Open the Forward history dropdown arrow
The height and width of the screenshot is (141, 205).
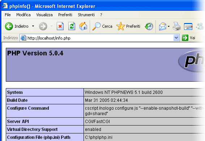(x=51, y=26)
